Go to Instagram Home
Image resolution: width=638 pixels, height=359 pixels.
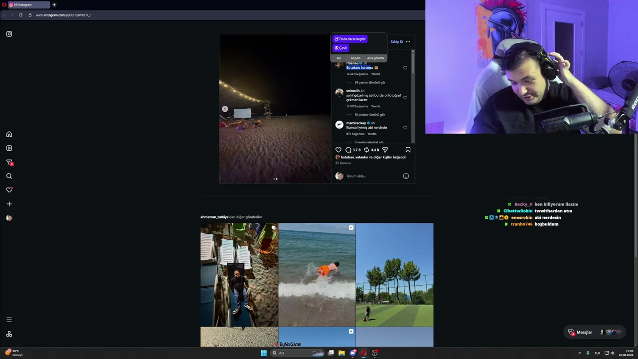[x=9, y=134]
